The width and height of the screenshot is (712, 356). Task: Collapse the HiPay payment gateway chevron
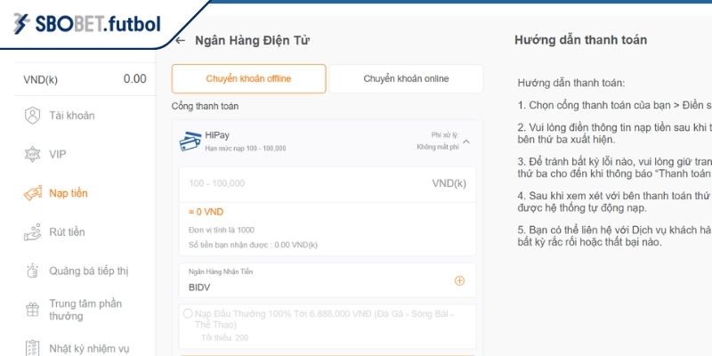point(466,142)
